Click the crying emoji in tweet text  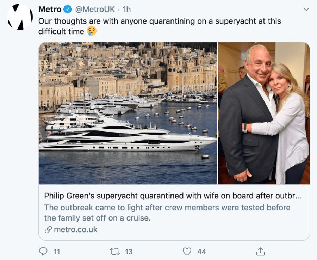coord(91,31)
